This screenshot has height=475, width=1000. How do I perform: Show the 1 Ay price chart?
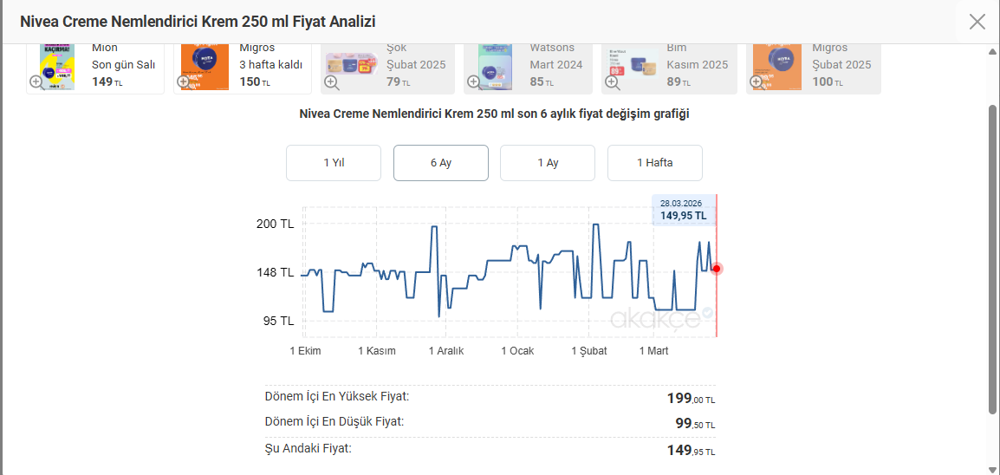(548, 163)
